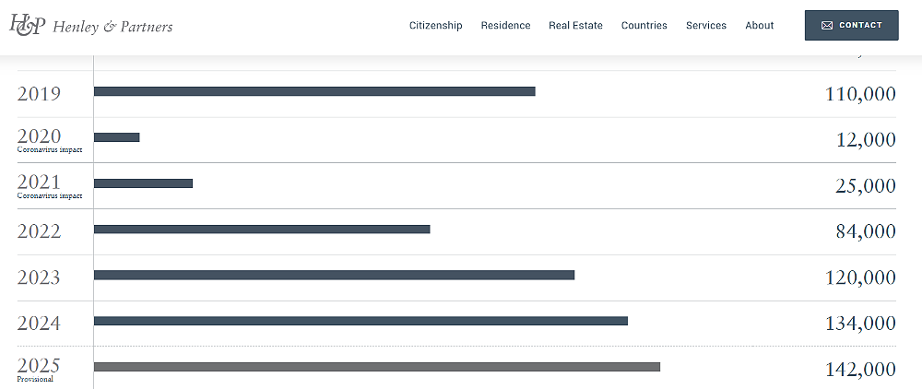Click the 2023 bar showing 120,000
Screen dimensions: 922x389
[x=334, y=275]
